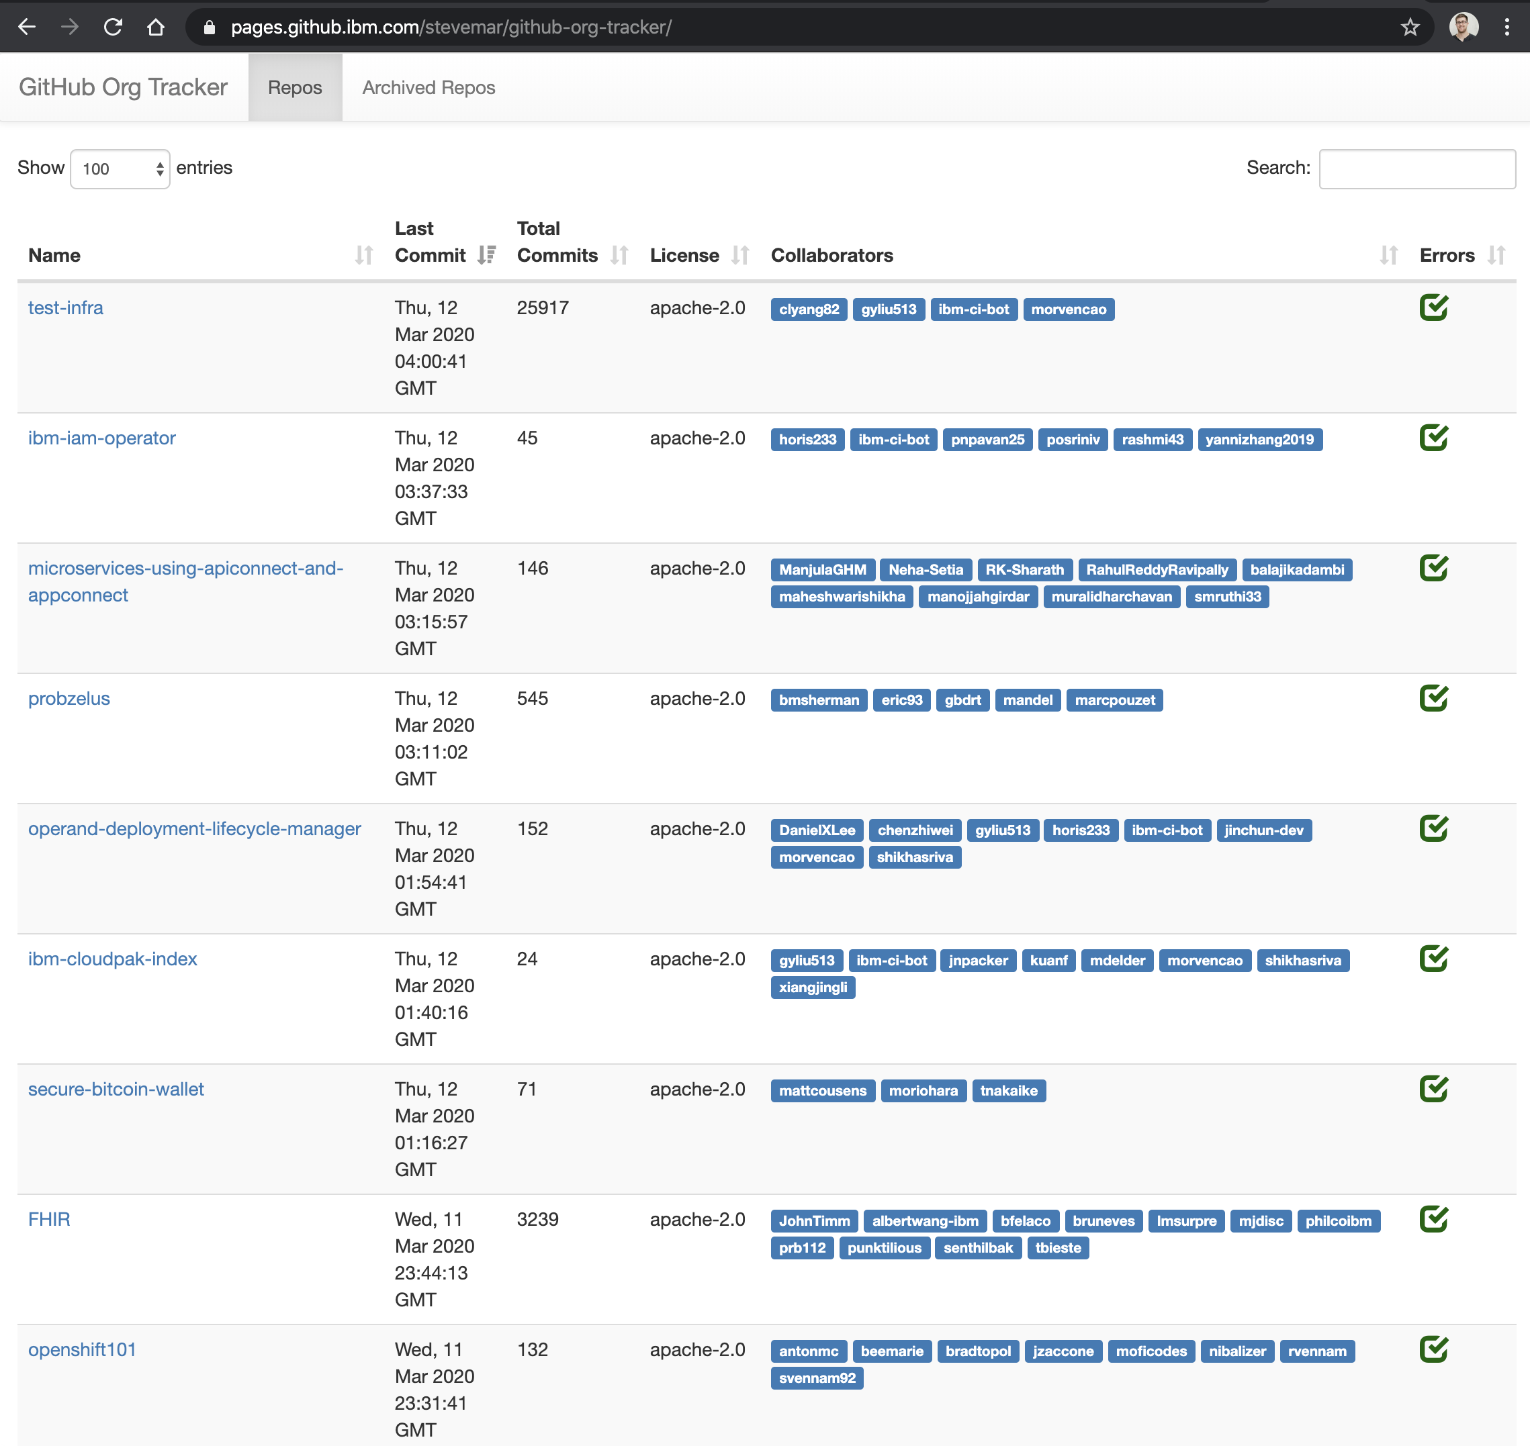Click the jinchun-dev collaborator badge
The width and height of the screenshot is (1530, 1446).
click(1263, 830)
